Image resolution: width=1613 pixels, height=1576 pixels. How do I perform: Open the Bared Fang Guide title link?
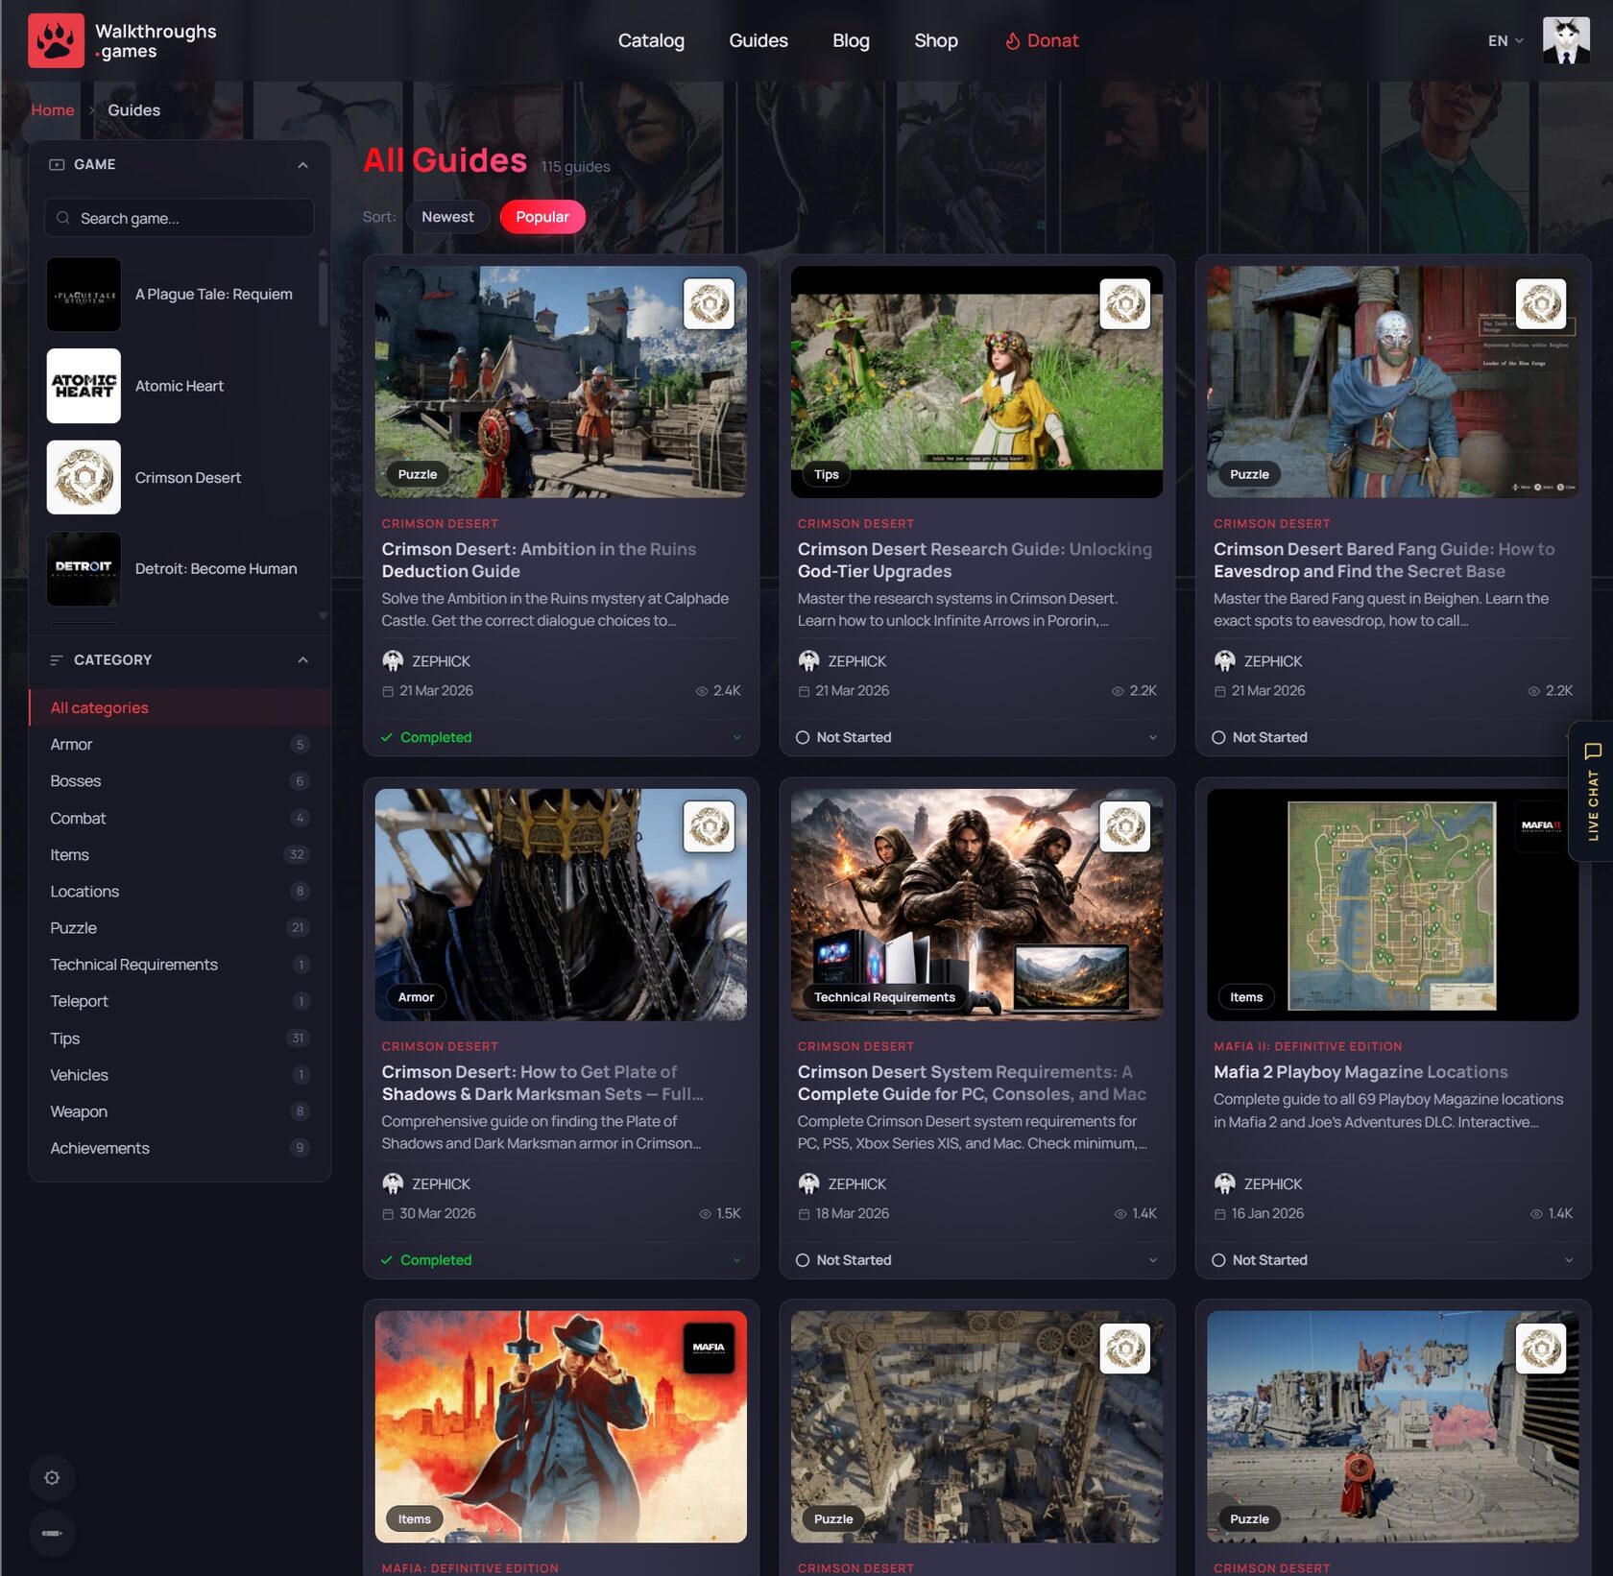point(1384,561)
